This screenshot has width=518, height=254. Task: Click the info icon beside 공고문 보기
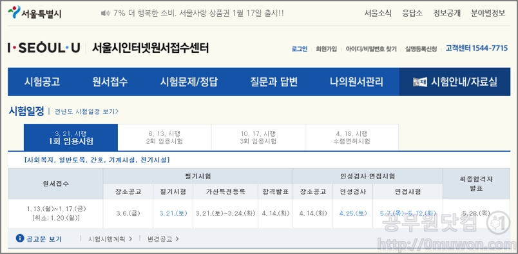click(x=20, y=238)
